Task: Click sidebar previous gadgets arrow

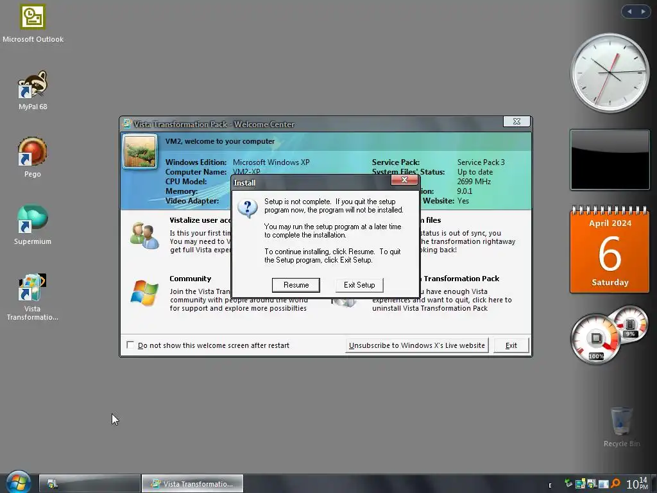Action: pos(629,12)
